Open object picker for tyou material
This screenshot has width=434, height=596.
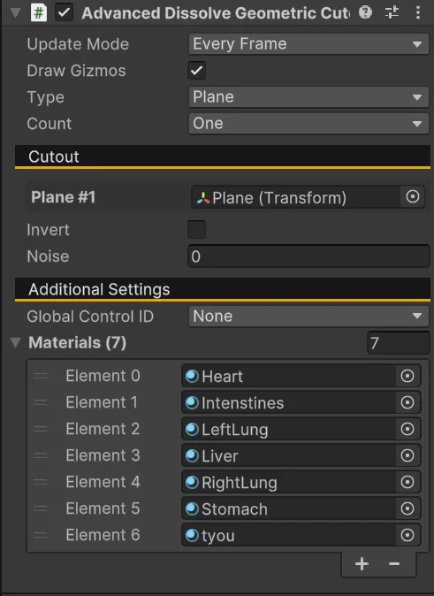[407, 535]
